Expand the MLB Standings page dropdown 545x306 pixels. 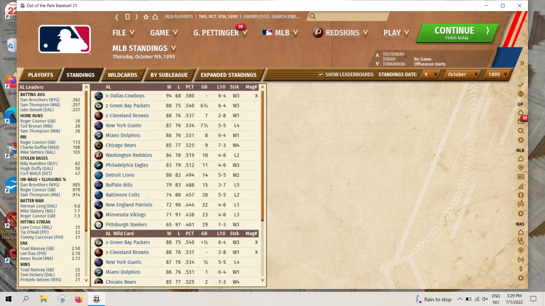click(x=174, y=48)
